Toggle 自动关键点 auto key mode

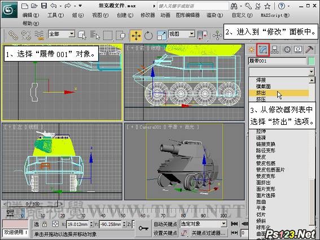(165, 224)
